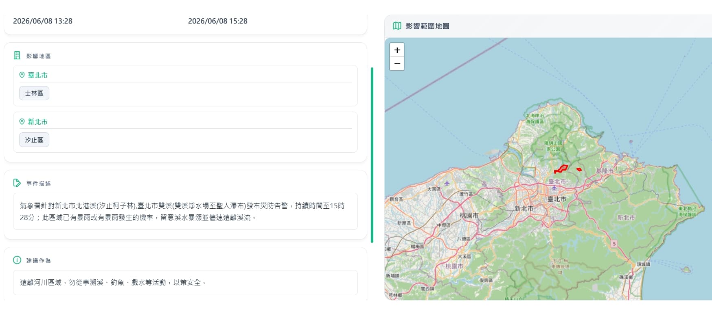Zoom in on the map
The width and height of the screenshot is (712, 309).
pyautogui.click(x=397, y=50)
